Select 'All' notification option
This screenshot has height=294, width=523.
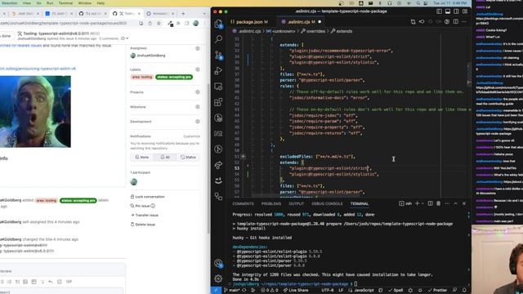(x=165, y=157)
